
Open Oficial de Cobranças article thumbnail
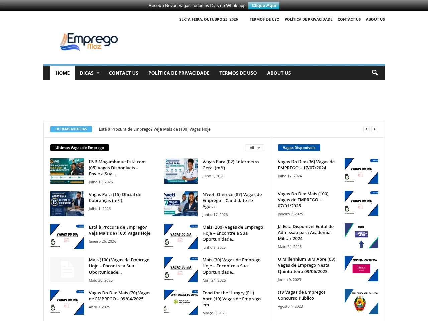pos(67,204)
